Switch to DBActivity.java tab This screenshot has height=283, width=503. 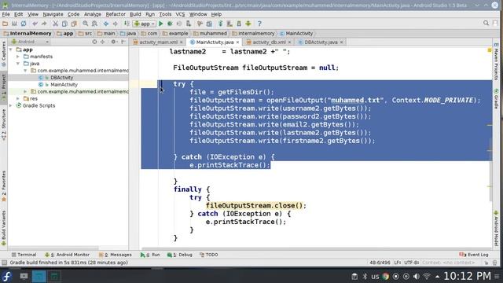(321, 42)
